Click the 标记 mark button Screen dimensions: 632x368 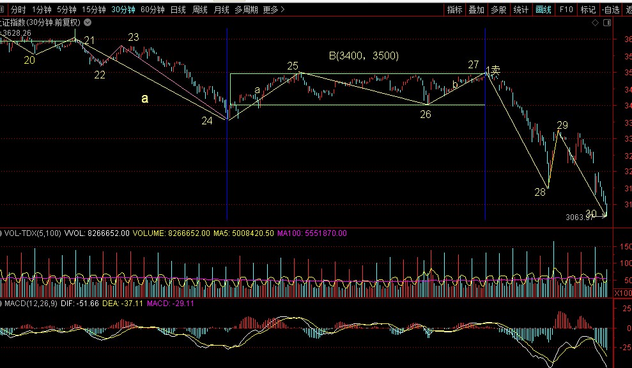pos(588,10)
